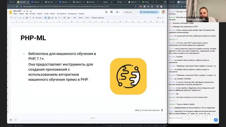This screenshot has height=127, width=226.
Task: Switch to the OpenAI browser tab
Action: coord(106,2)
